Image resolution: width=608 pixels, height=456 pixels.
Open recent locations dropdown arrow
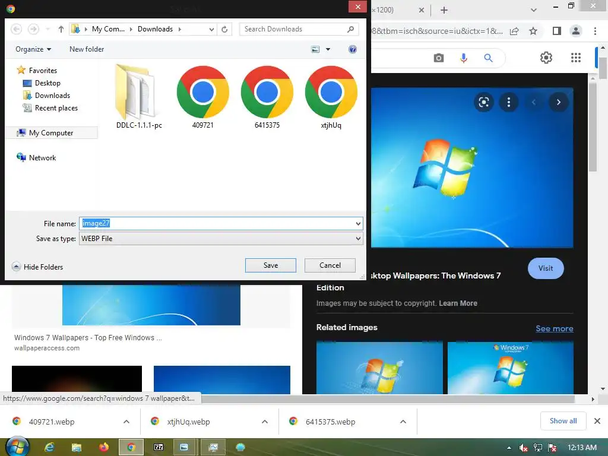[47, 30]
